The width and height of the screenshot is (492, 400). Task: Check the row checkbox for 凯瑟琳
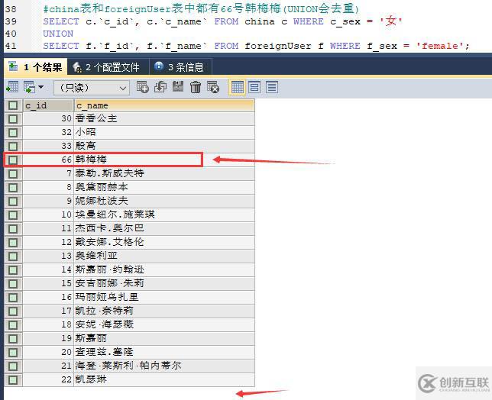point(13,380)
